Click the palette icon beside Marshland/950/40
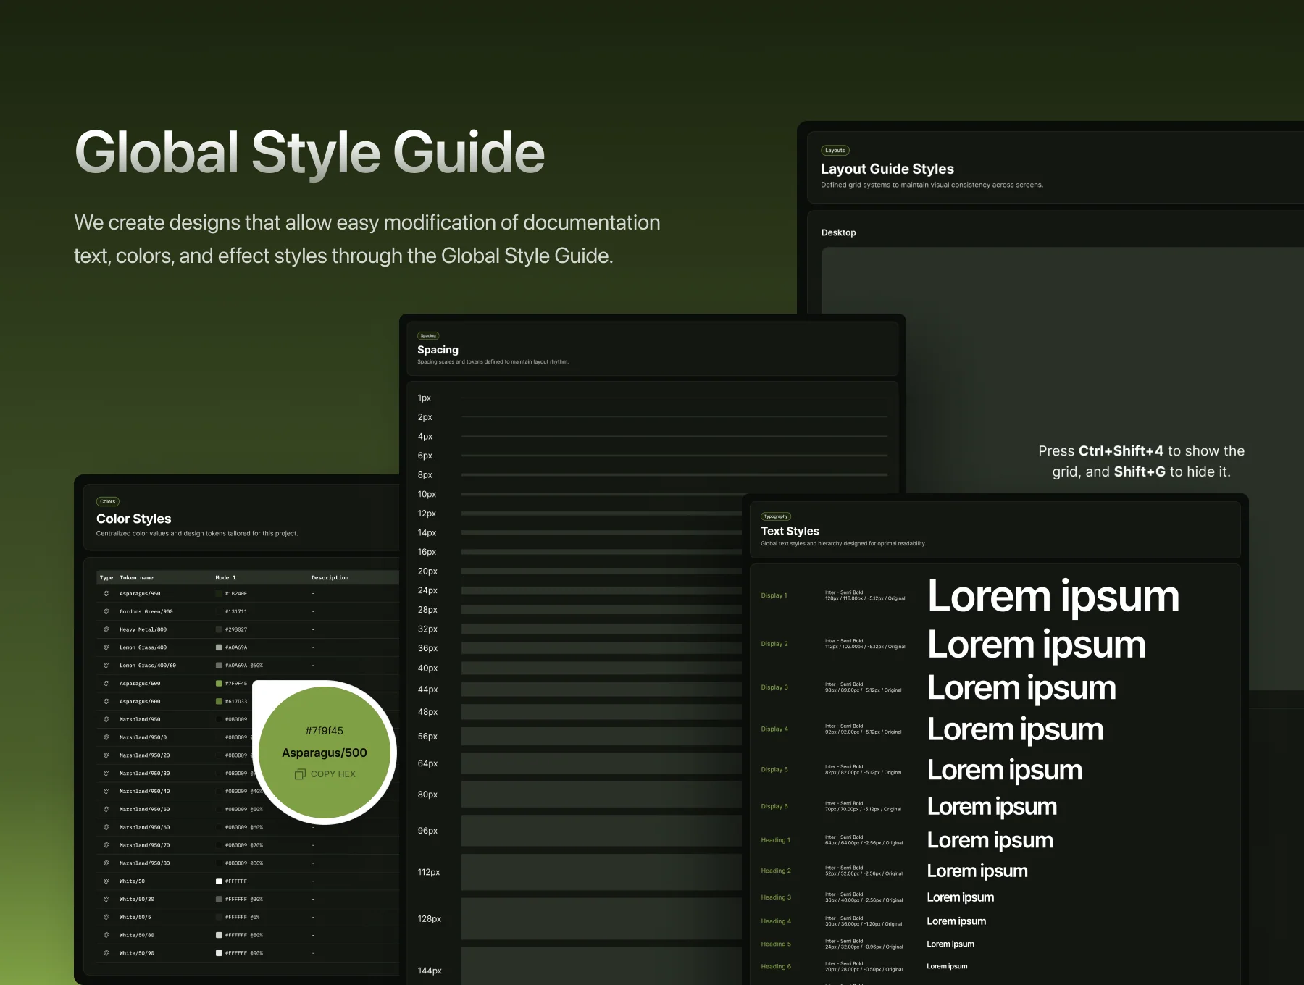 pos(106,791)
